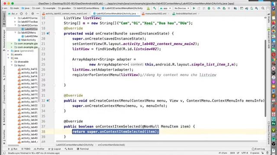Click the Attach Debugger to Android Process icon
The image size is (277, 155).
224,8
